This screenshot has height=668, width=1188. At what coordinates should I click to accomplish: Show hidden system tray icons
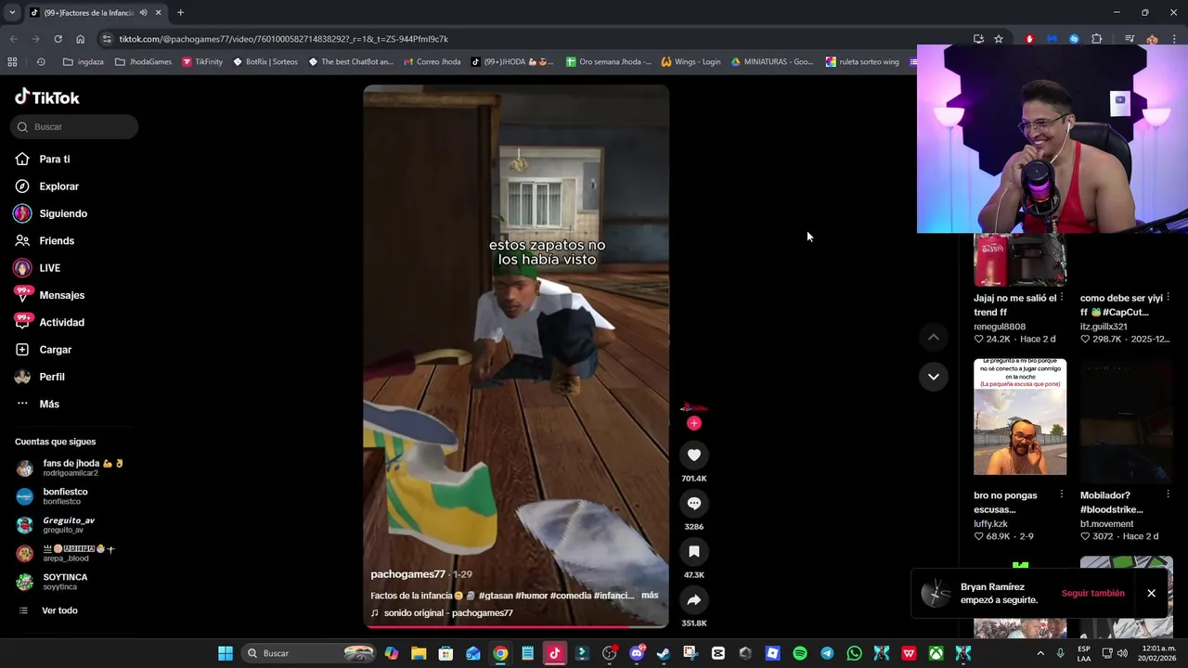[1039, 653]
